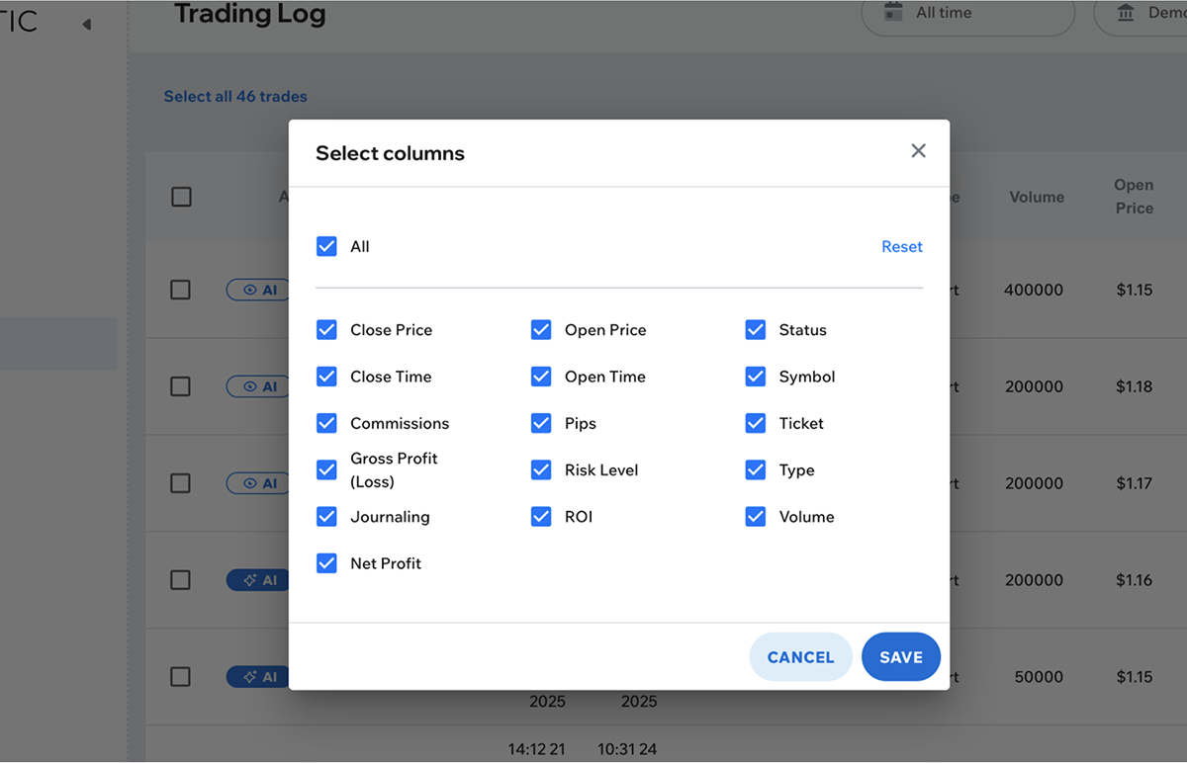Click the Reset link to restore defaults
This screenshot has width=1187, height=763.
click(901, 246)
